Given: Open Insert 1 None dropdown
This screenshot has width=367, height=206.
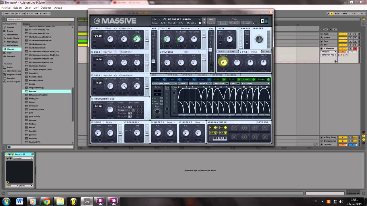Looking at the screenshot, I should pos(171,122).
